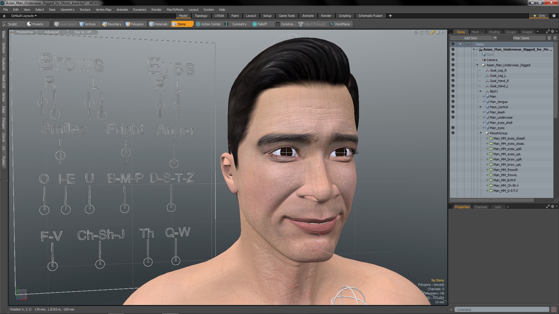The image size is (559, 314).
Task: Toggle visibility eye of Man item
Action: pyautogui.click(x=453, y=97)
